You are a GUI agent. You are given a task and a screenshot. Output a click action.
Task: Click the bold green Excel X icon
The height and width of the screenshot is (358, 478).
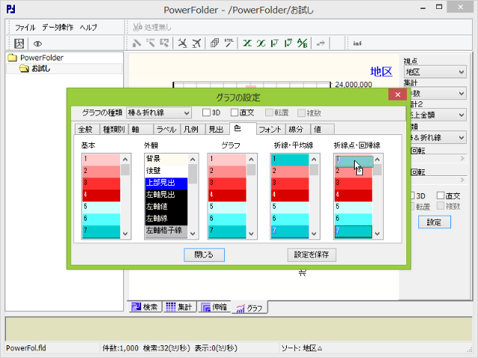(x=247, y=43)
